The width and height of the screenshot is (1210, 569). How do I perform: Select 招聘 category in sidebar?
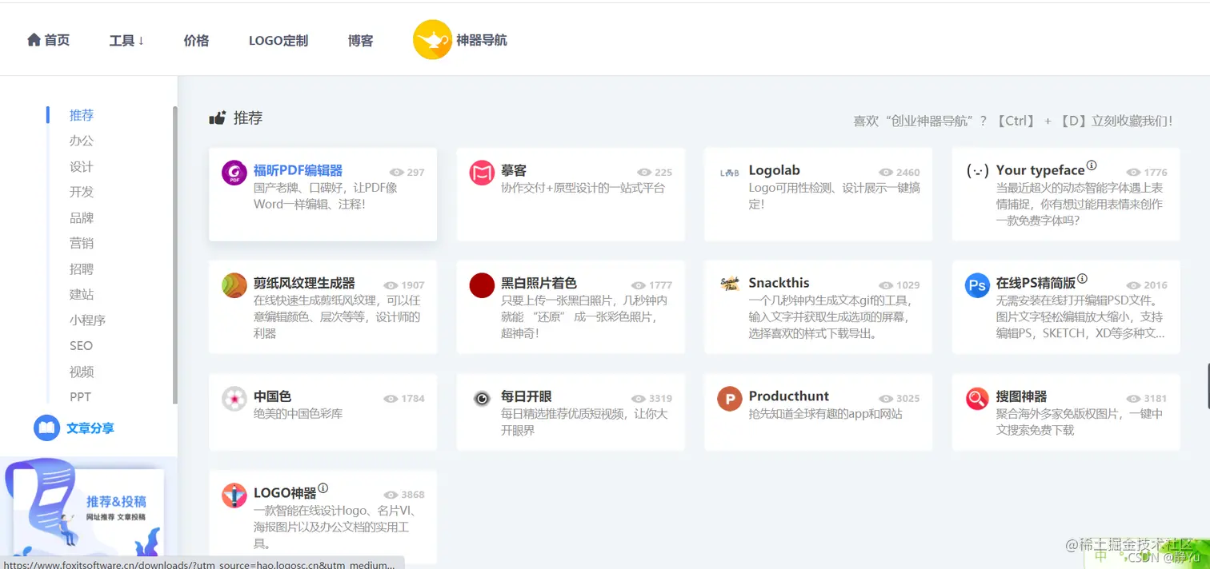82,269
